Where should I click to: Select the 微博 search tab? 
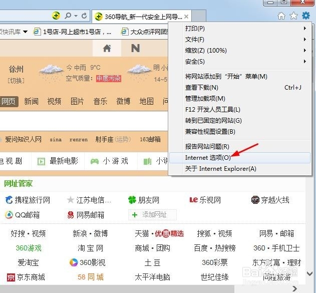click(x=123, y=101)
